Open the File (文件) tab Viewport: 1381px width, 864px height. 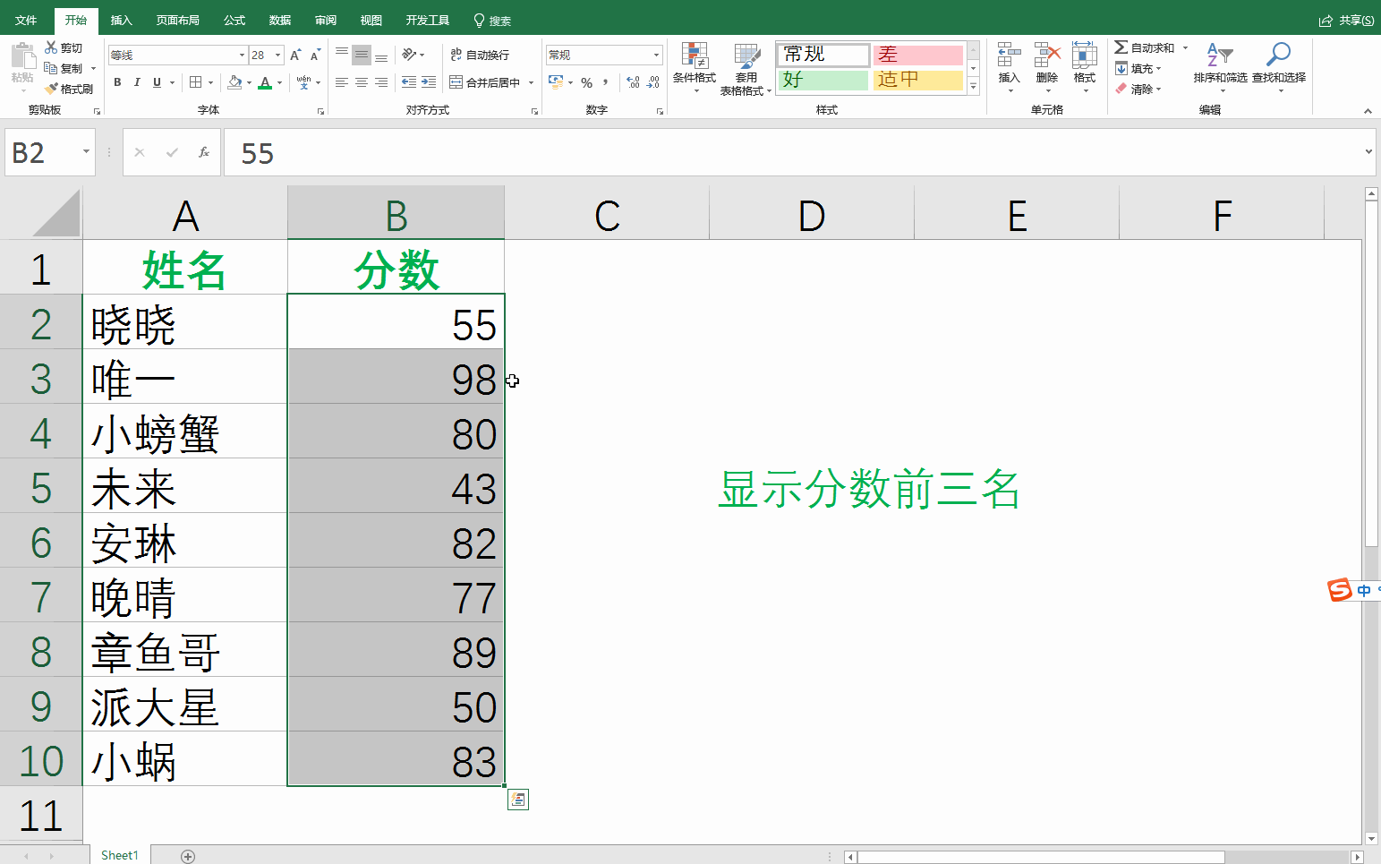[x=26, y=20]
